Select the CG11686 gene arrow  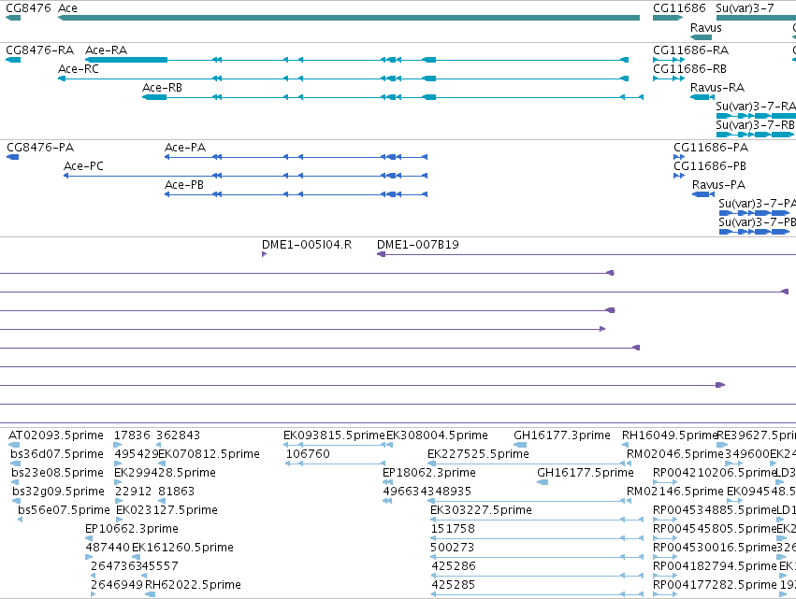click(x=668, y=18)
